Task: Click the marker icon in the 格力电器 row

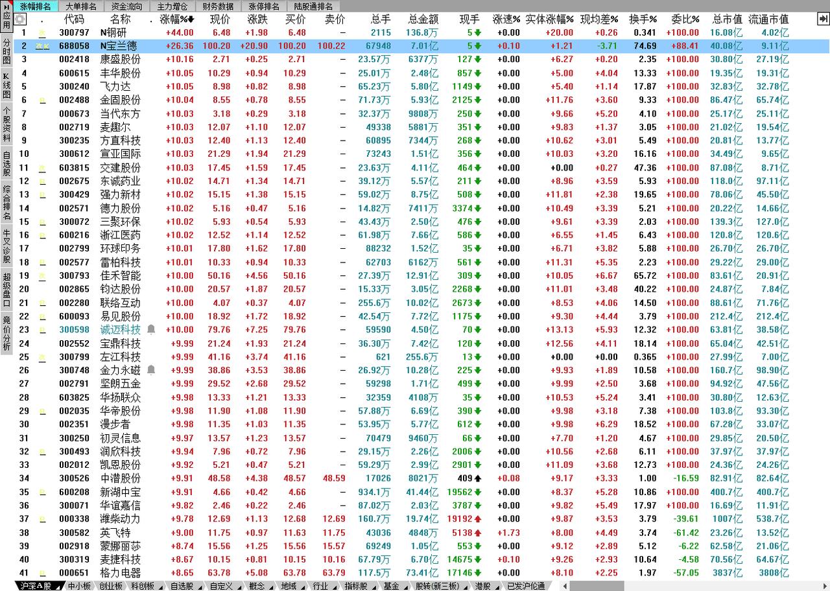Action: 42,574
